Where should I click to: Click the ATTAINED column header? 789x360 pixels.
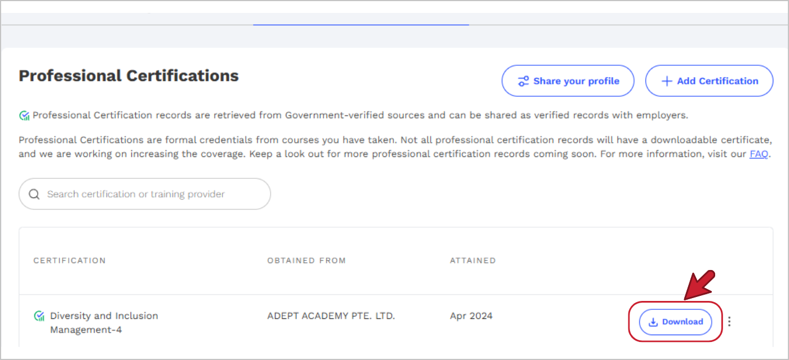click(x=473, y=260)
